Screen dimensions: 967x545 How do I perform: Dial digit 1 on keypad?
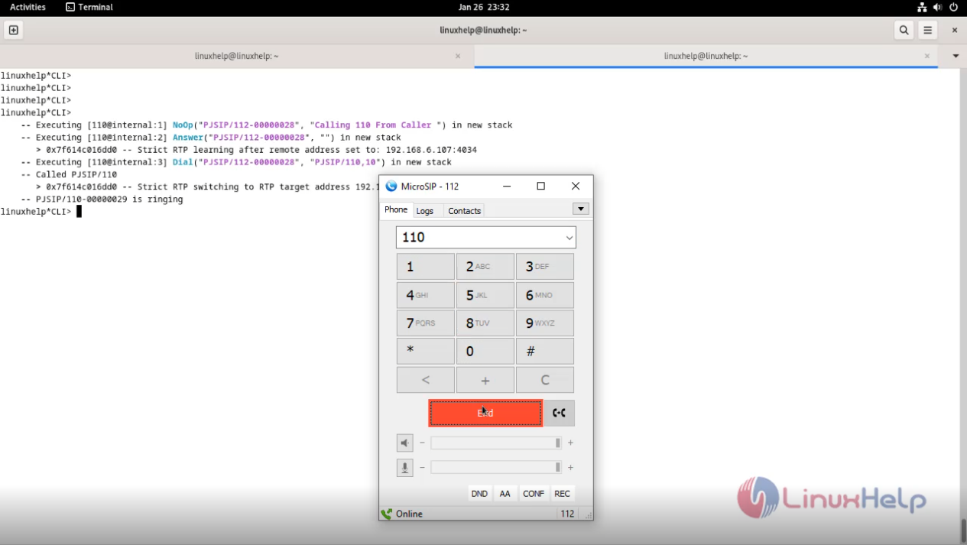tap(425, 267)
